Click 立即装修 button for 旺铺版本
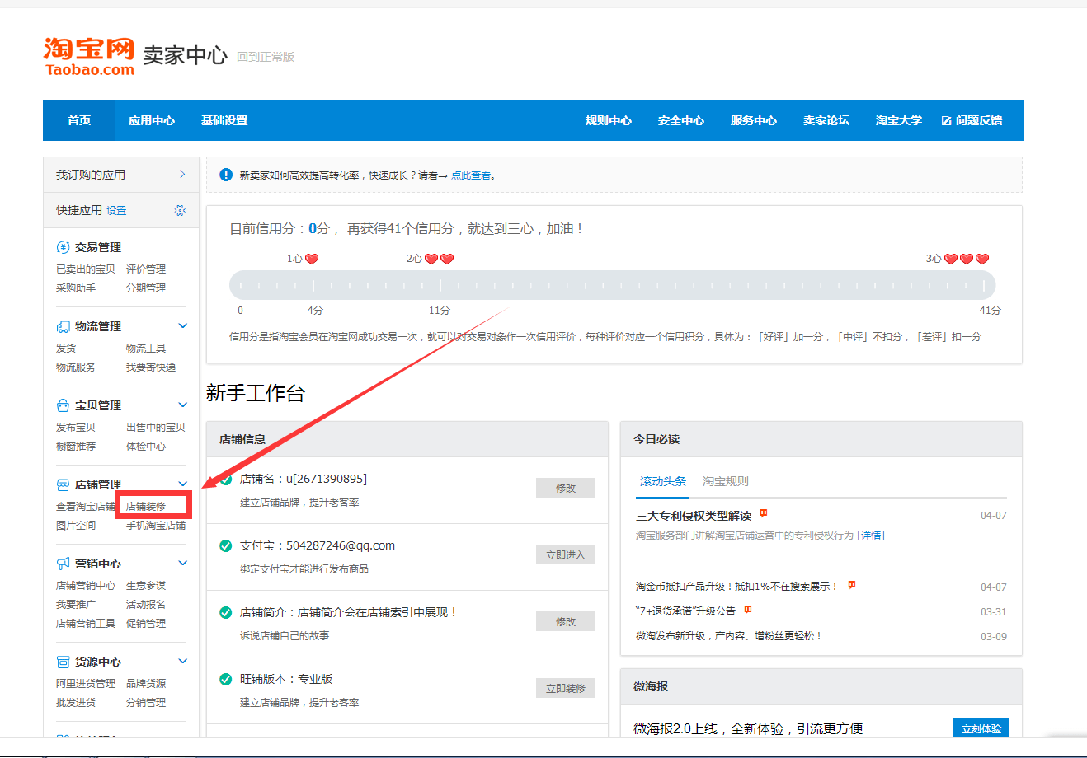The image size is (1087, 758). pyautogui.click(x=566, y=688)
